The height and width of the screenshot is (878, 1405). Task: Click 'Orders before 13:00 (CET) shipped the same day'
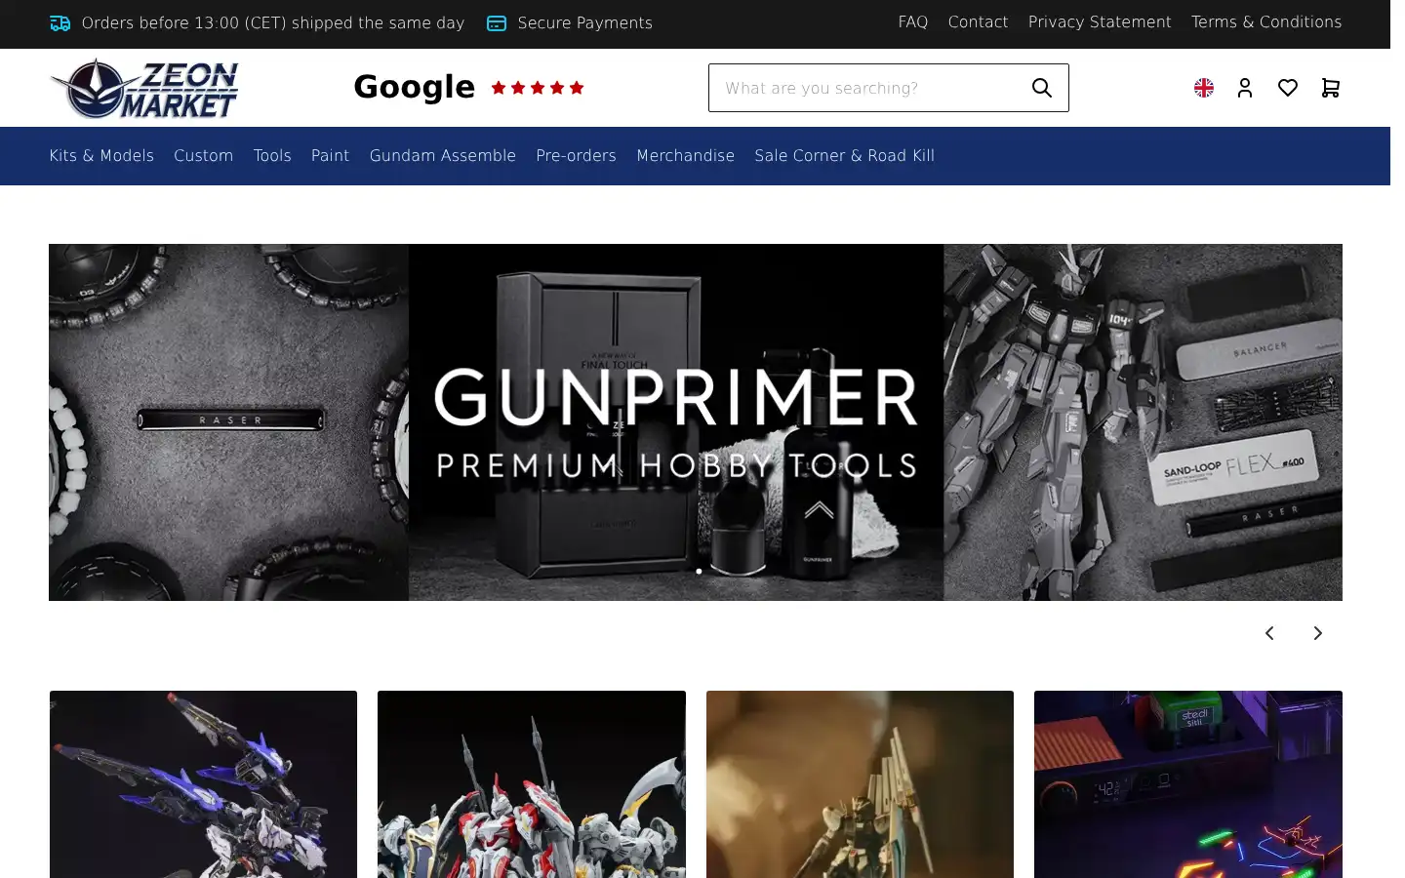pos(273,22)
